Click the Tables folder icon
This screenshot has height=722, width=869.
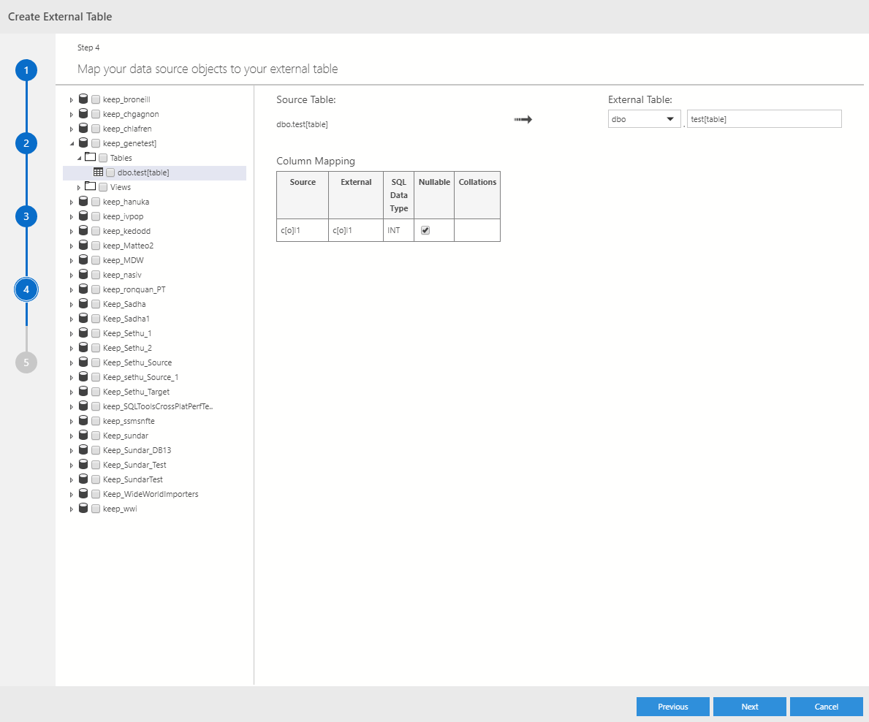[91, 157]
